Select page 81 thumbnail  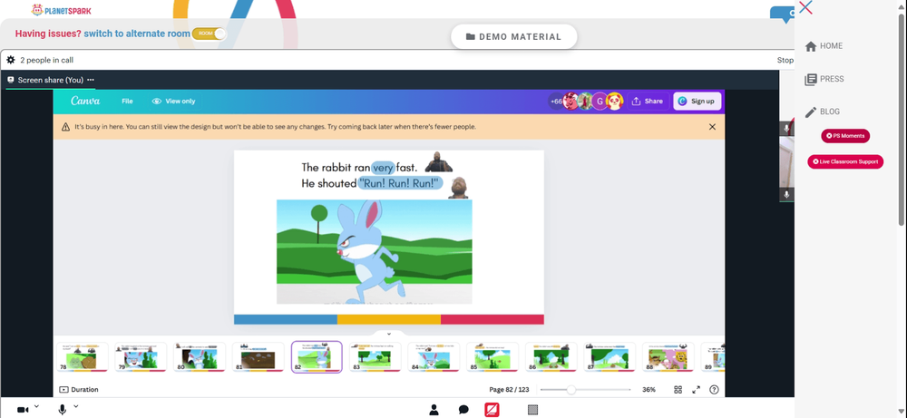[258, 356]
